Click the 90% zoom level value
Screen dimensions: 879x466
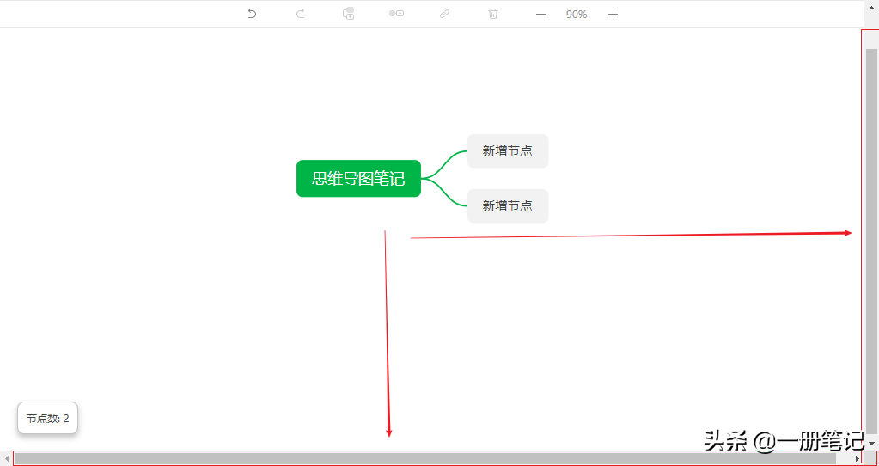[577, 15]
